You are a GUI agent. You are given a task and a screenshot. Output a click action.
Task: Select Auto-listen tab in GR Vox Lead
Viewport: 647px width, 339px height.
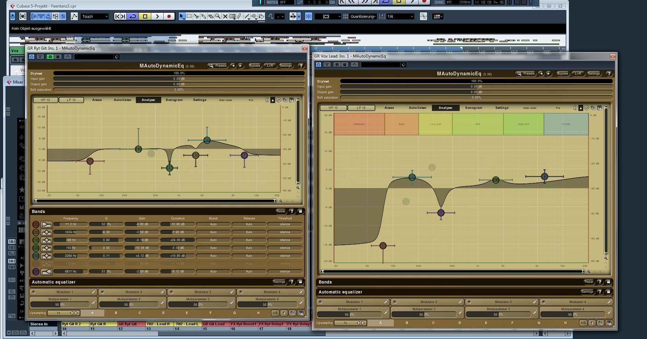pos(417,108)
